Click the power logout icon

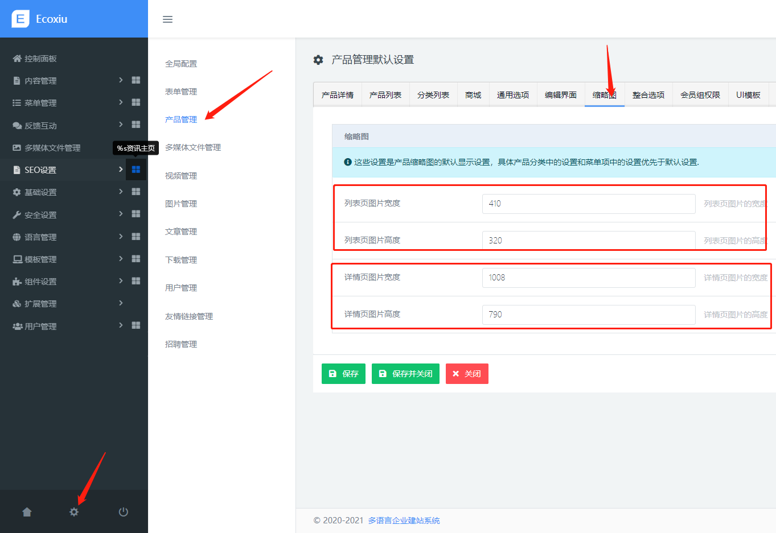(123, 512)
